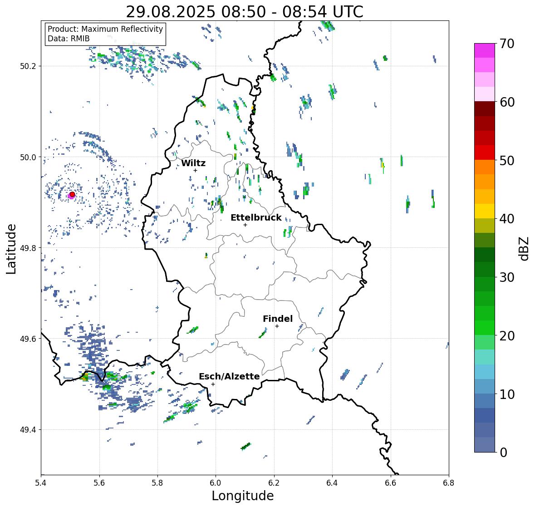Click latitude tick label 50.0
This screenshot has width=535, height=507.
click(28, 158)
